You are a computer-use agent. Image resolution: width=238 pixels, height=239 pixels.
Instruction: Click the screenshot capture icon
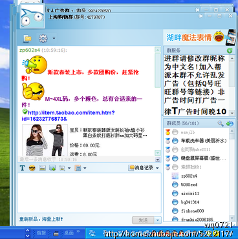tap(62, 168)
